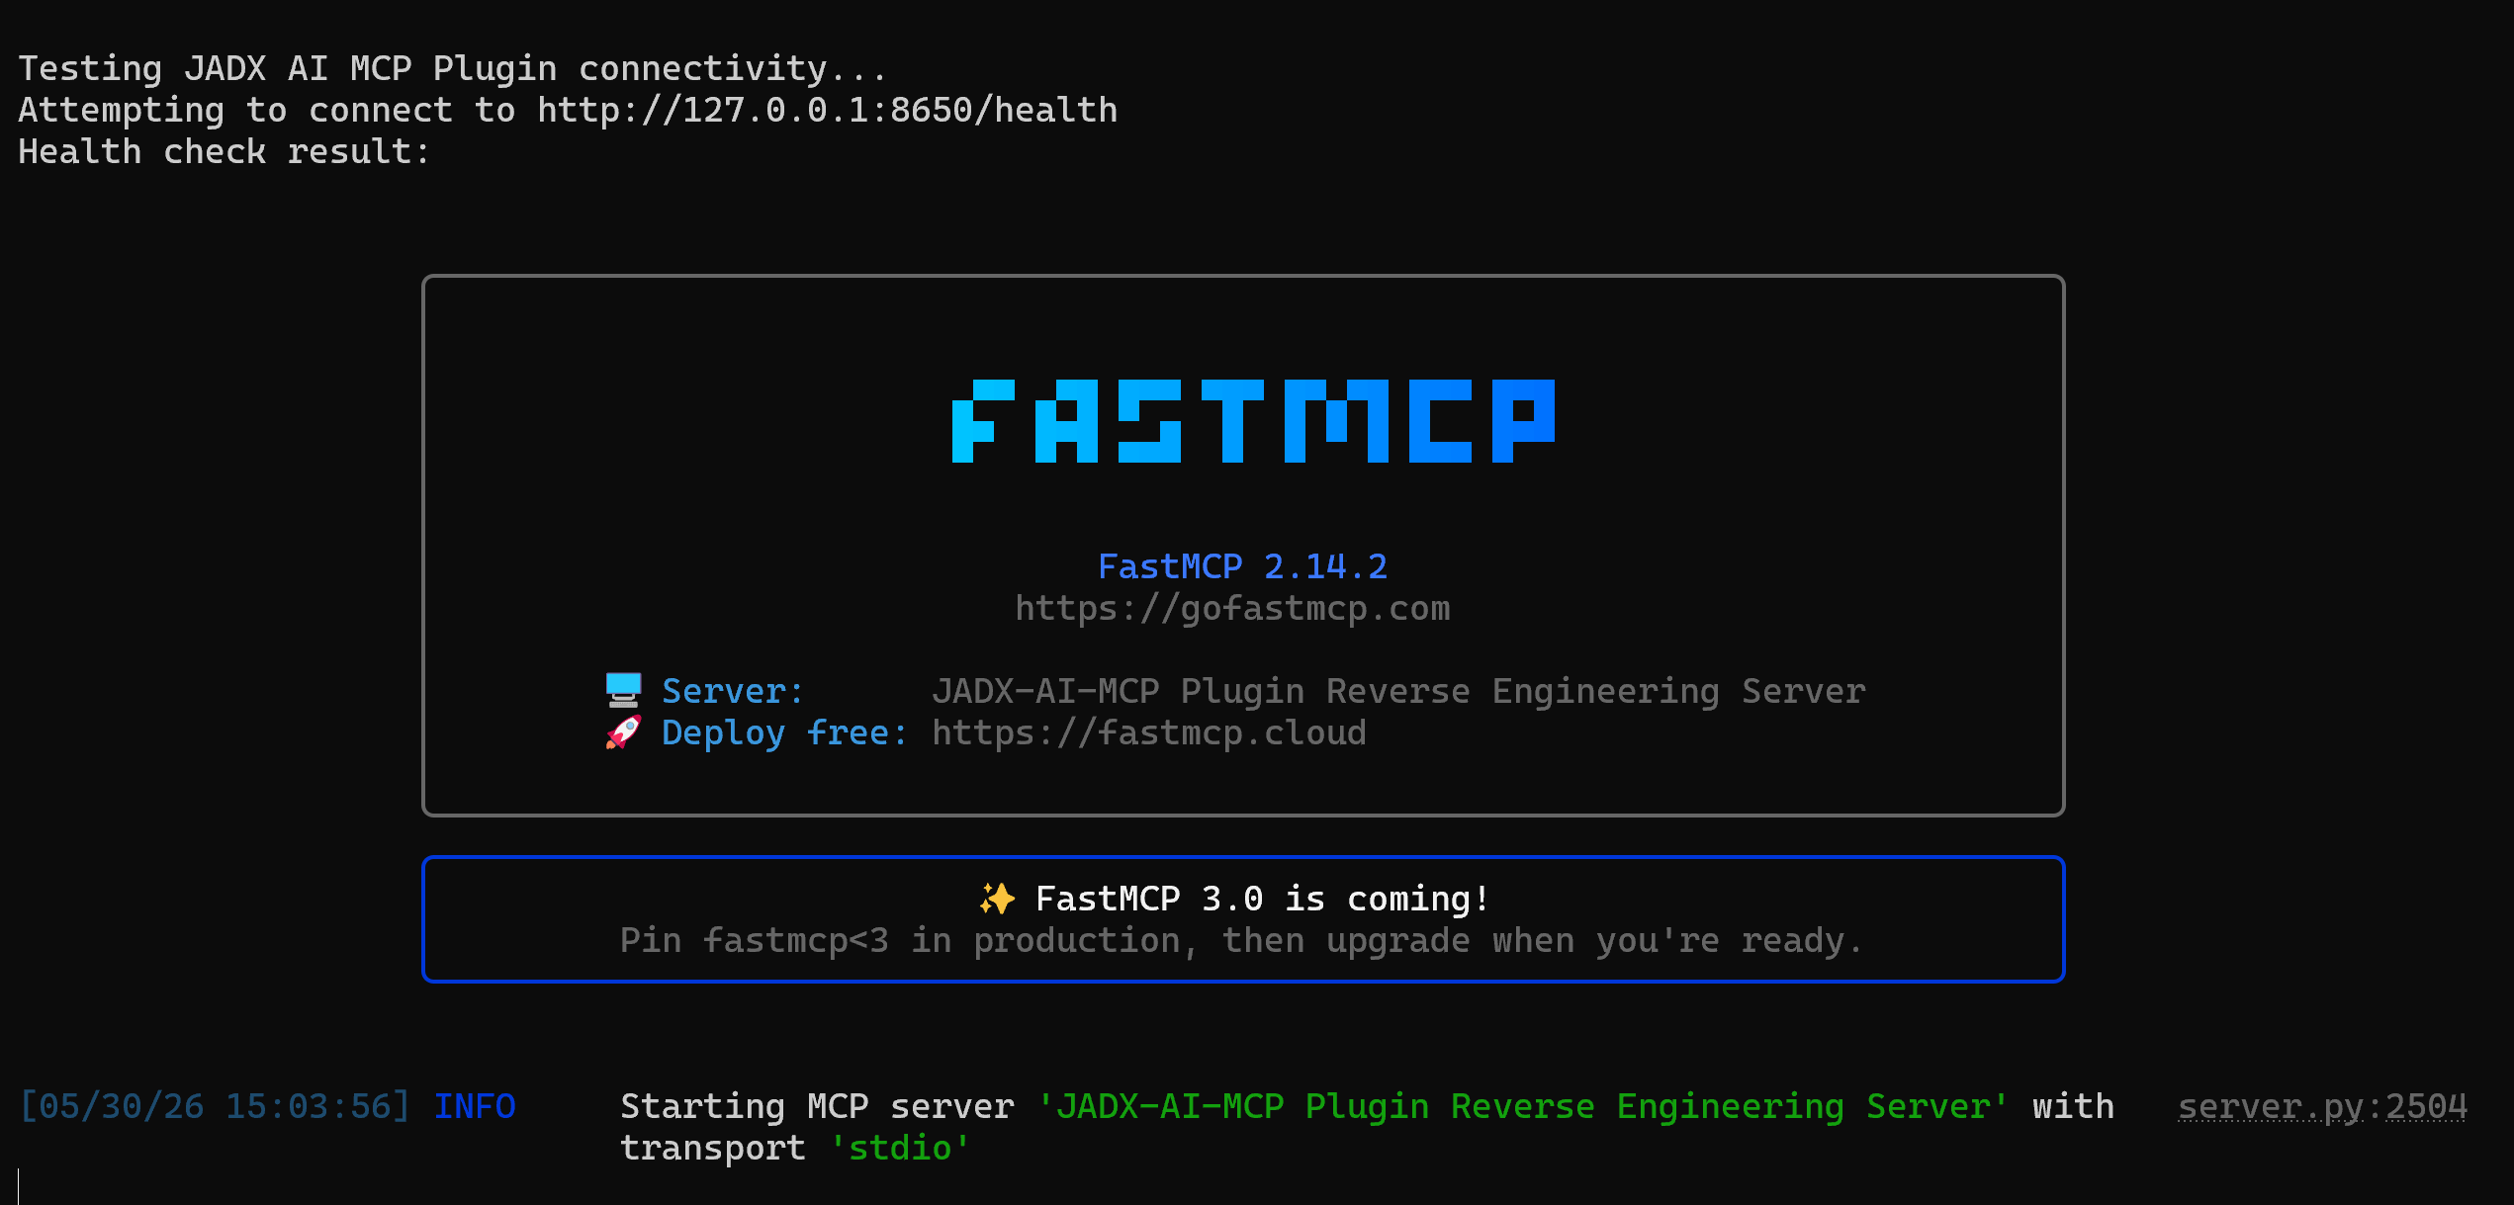The width and height of the screenshot is (2514, 1205).
Task: Click the green 'stdio' transport value
Action: tap(900, 1148)
